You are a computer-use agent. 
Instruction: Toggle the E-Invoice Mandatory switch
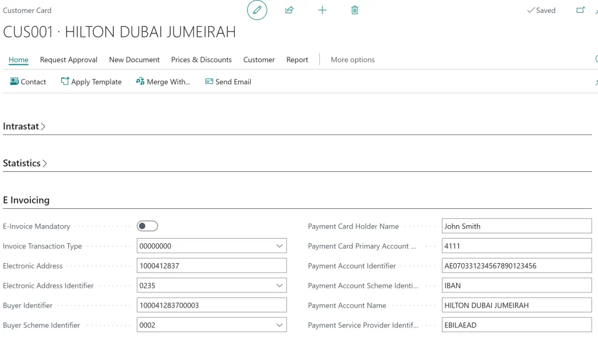(x=147, y=226)
